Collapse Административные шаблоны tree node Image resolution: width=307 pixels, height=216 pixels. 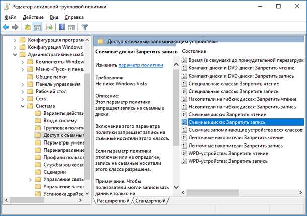(15, 55)
